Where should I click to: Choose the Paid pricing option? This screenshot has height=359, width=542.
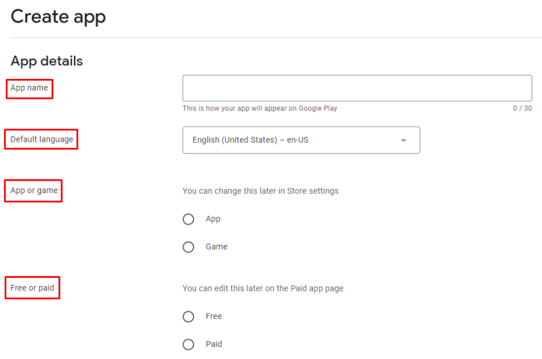pyautogui.click(x=188, y=344)
